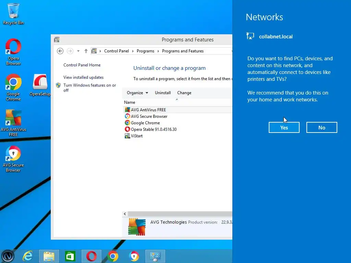Viewport: 351px width, 263px height.
Task: Select the AVG Secure Browser desktop shortcut
Action: [x=13, y=159]
